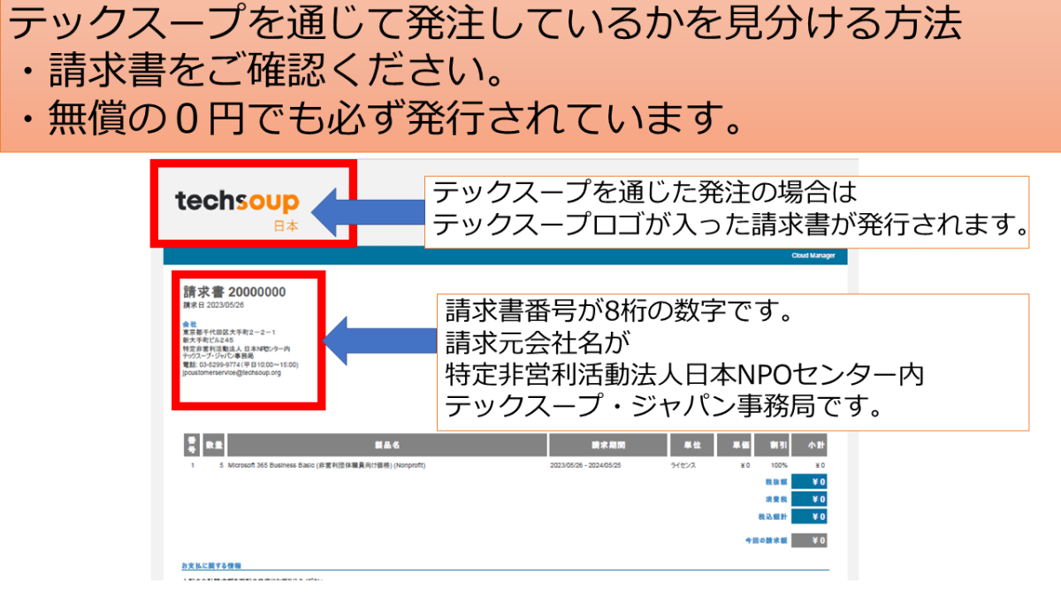1061x597 pixels.
Task: Click the 割引 column header
Action: point(776,445)
